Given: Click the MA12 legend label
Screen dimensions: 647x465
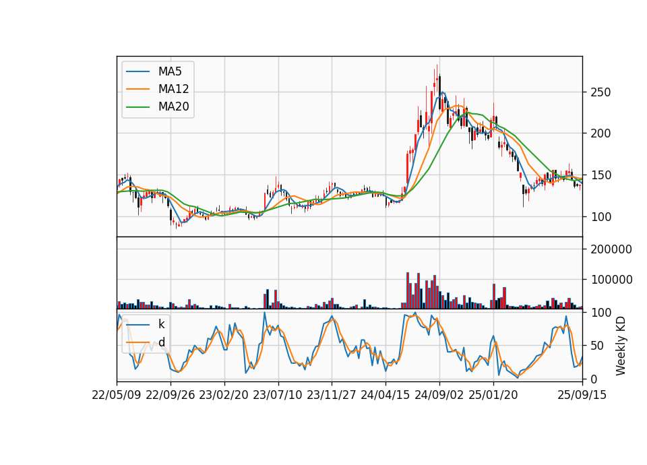Looking at the screenshot, I should [x=173, y=89].
